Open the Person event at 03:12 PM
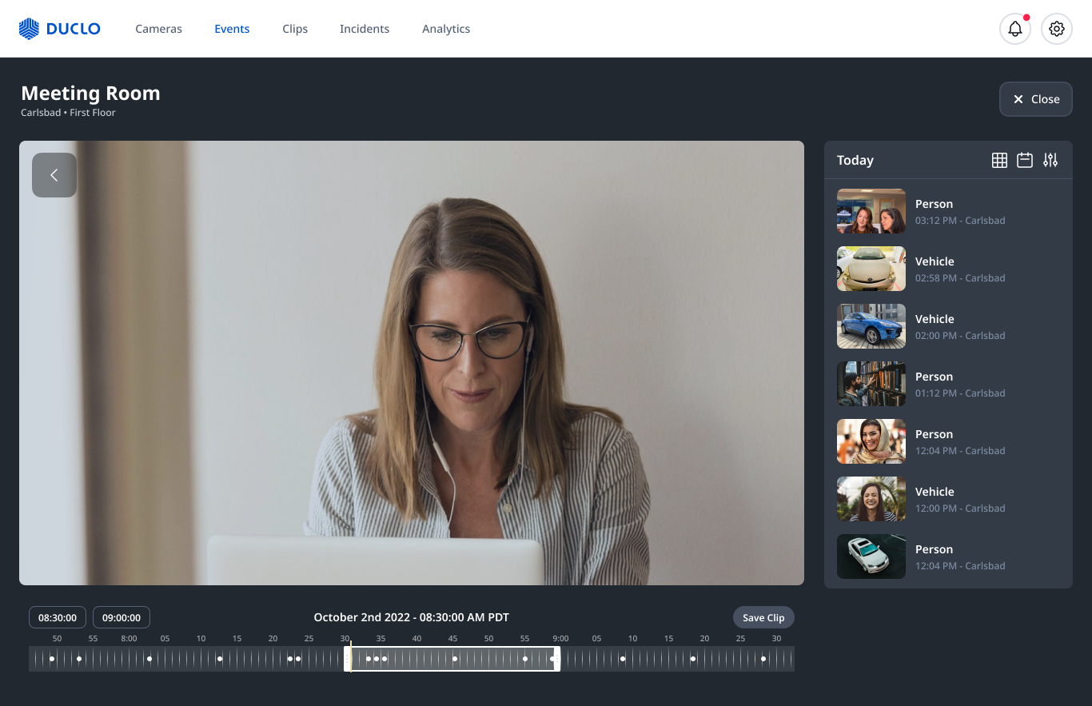This screenshot has height=706, width=1092. [948, 211]
